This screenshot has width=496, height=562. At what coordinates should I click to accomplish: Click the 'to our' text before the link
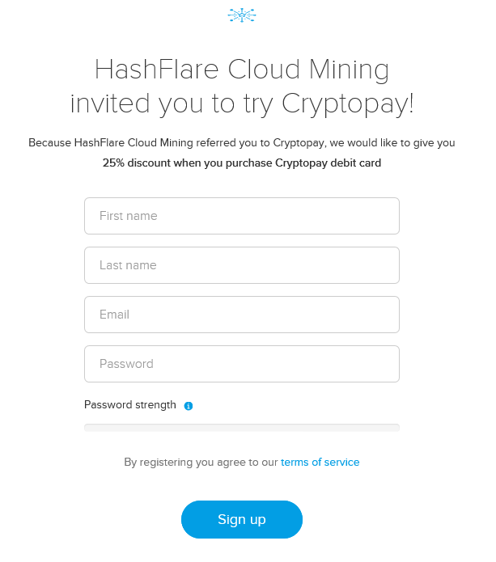tap(264, 463)
